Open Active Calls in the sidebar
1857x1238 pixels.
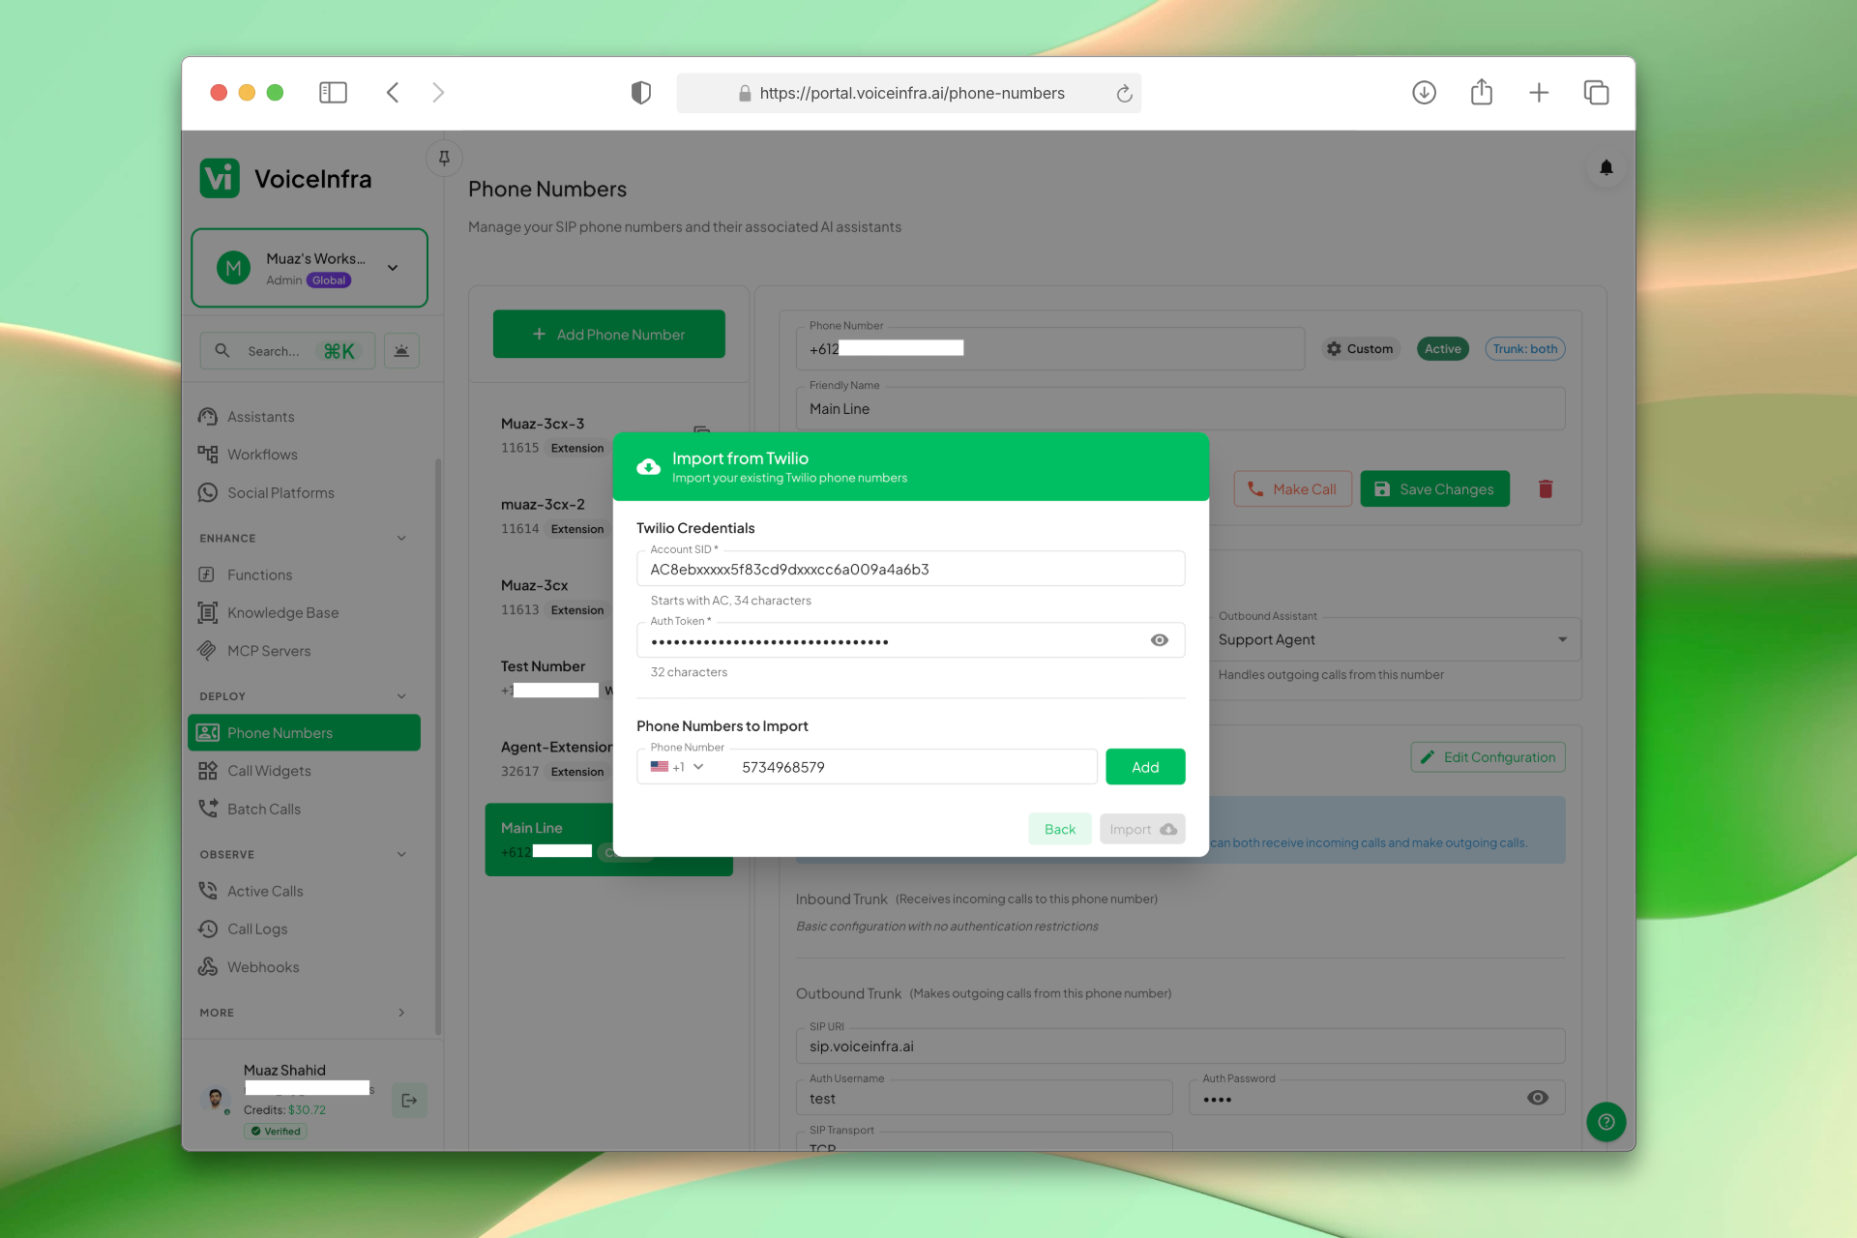[x=304, y=891]
